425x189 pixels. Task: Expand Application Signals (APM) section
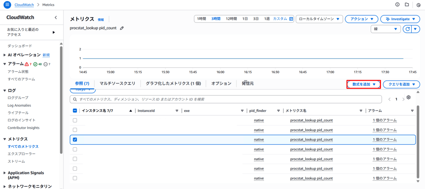(5, 173)
